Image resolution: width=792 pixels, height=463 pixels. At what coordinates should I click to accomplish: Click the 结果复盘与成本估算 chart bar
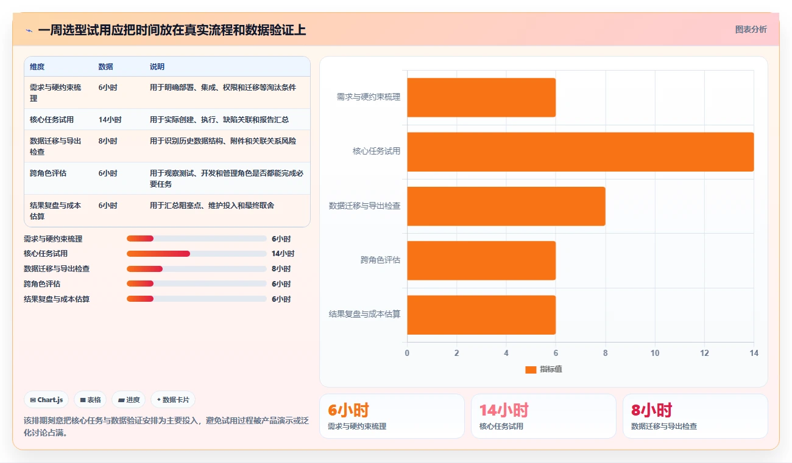pyautogui.click(x=481, y=315)
